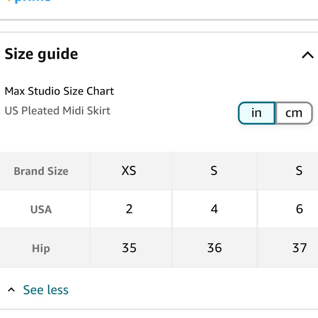Click the partial Prime logo at top

(x=28, y=1)
